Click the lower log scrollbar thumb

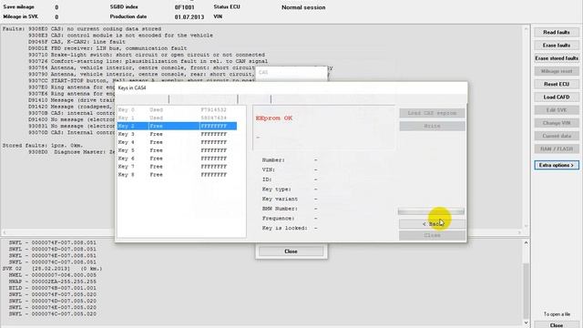[526, 290]
